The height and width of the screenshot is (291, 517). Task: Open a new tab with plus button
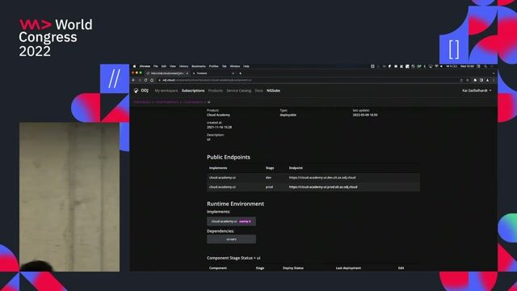tap(241, 74)
